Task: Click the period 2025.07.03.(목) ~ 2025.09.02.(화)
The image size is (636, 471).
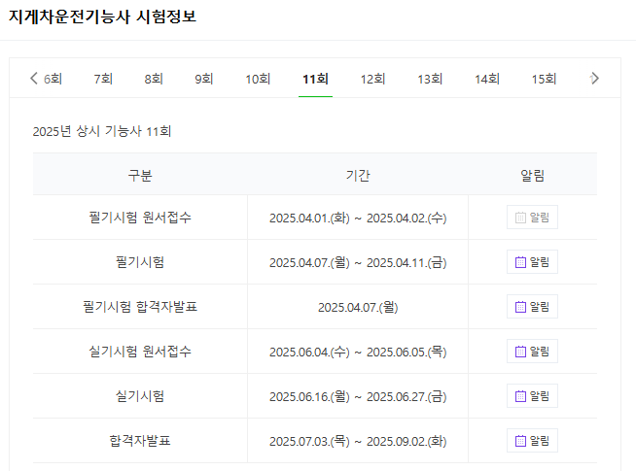Action: pos(358,441)
